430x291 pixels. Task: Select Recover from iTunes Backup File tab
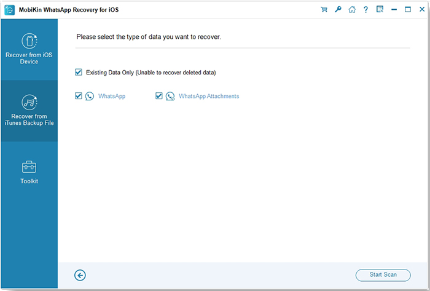pos(29,111)
